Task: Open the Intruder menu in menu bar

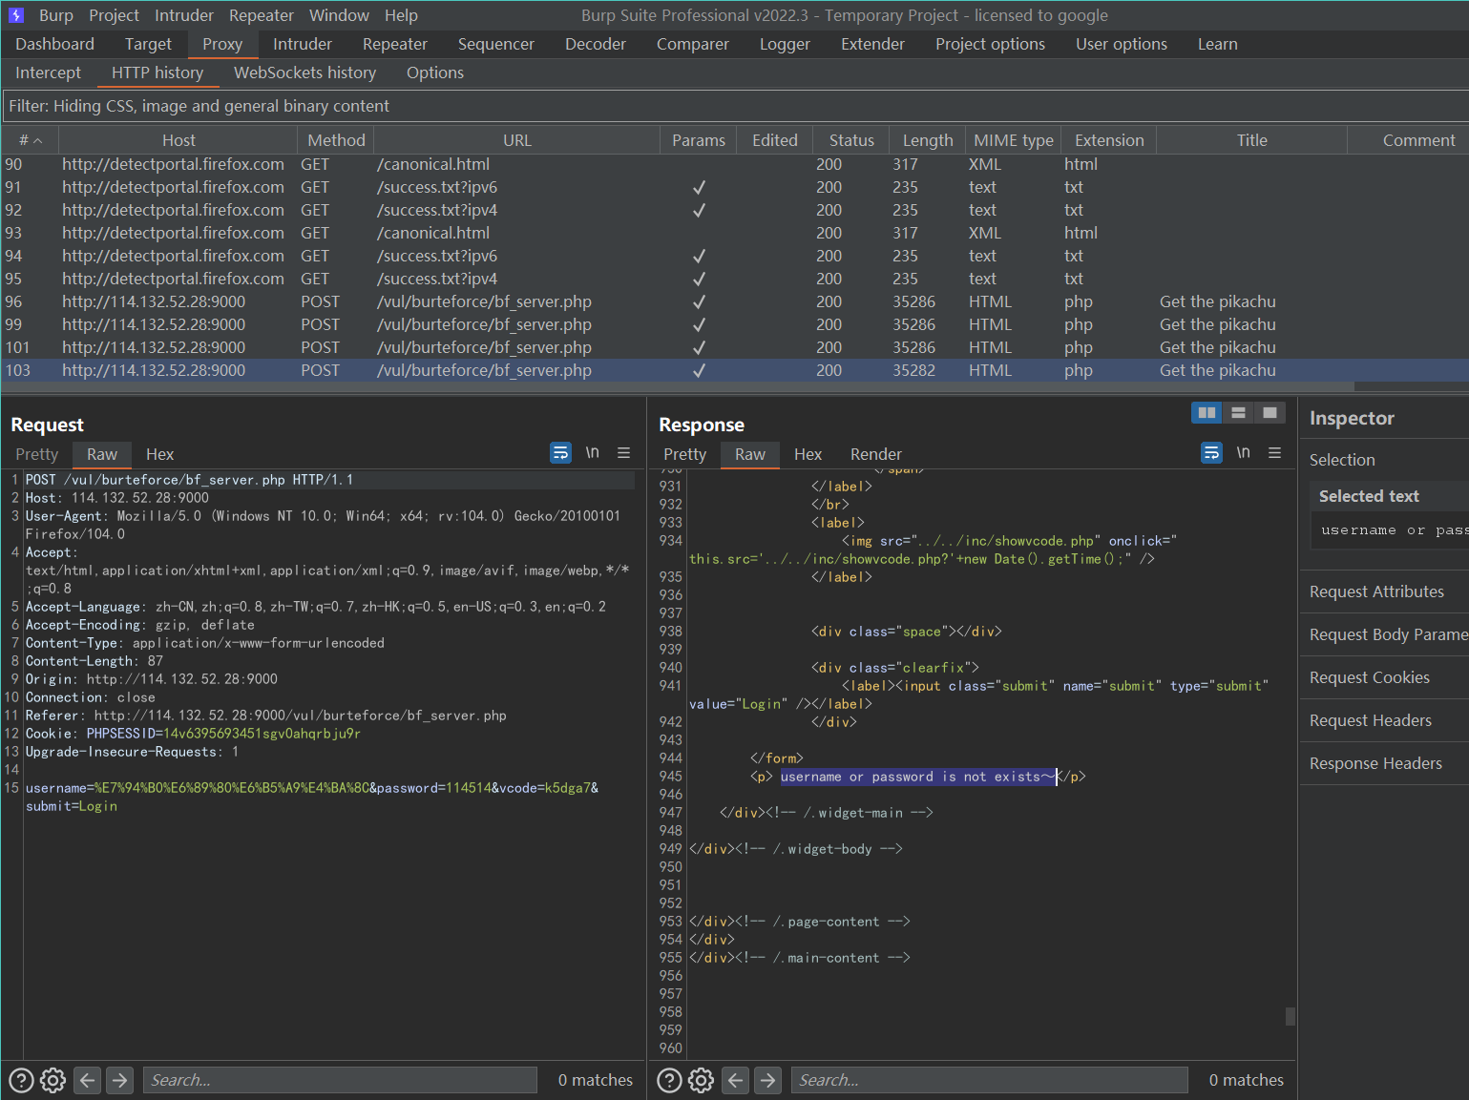Action: [x=184, y=15]
